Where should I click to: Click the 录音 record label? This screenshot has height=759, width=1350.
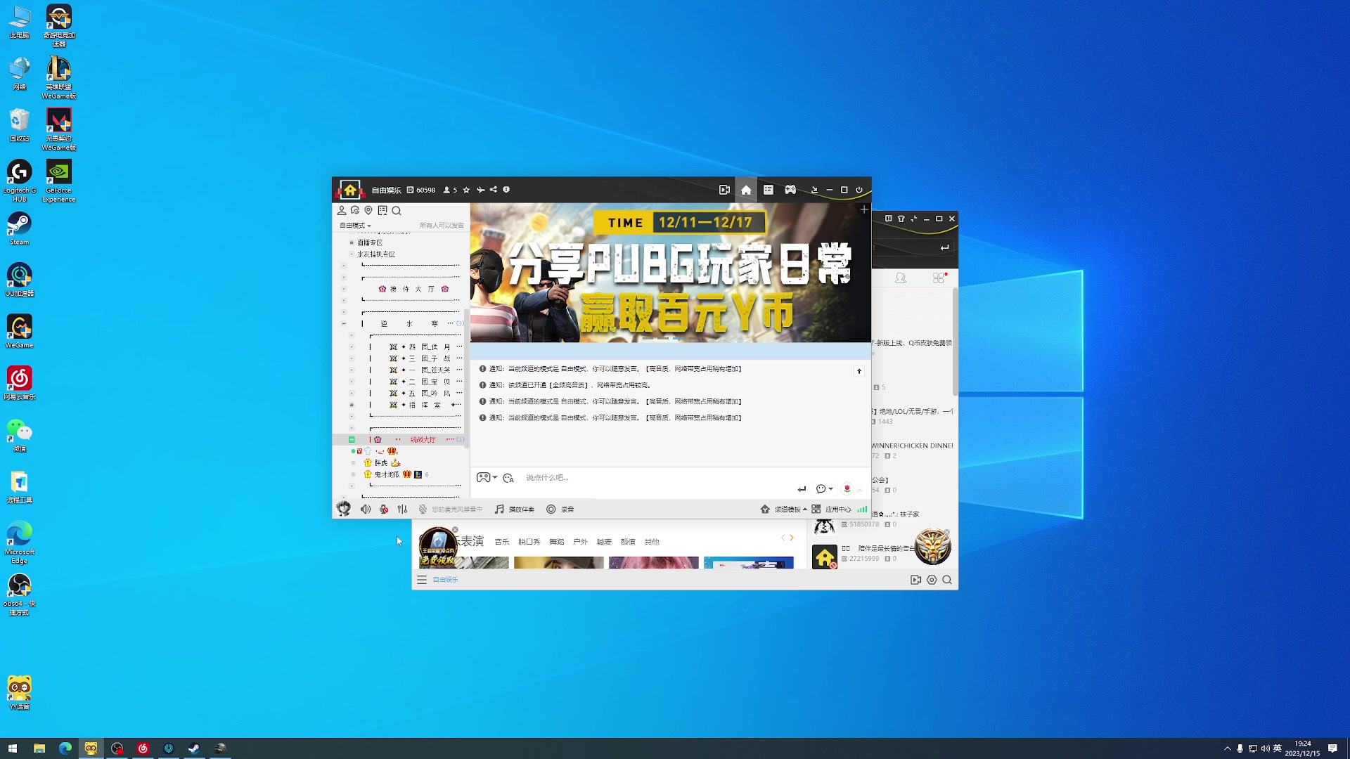(x=567, y=510)
